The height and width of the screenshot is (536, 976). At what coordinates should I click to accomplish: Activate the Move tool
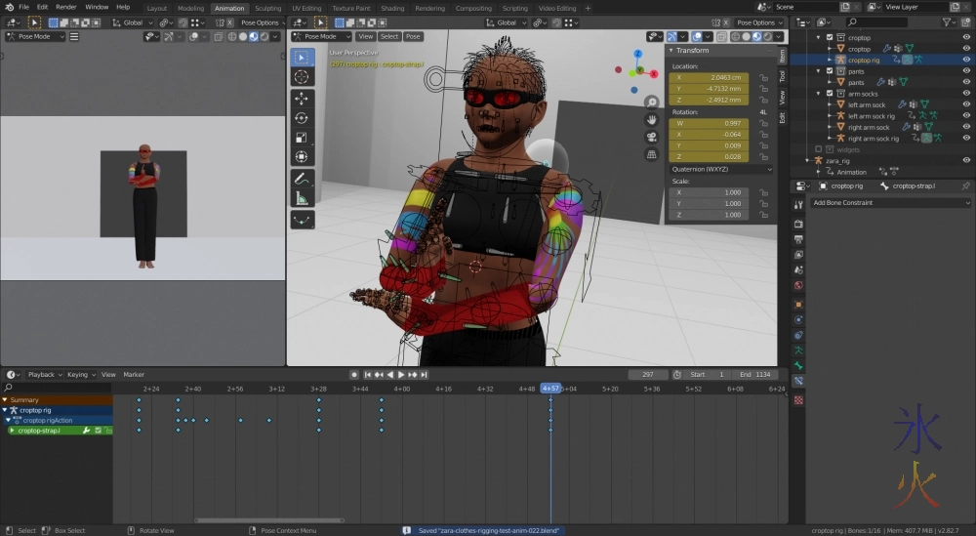click(x=302, y=99)
